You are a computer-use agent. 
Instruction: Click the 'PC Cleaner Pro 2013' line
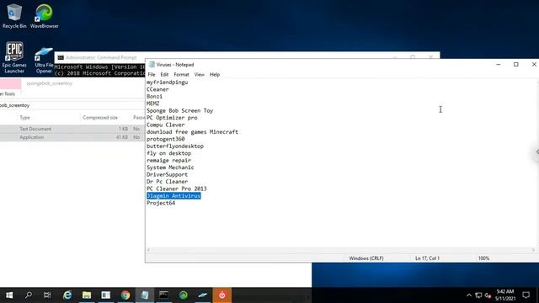coord(177,189)
